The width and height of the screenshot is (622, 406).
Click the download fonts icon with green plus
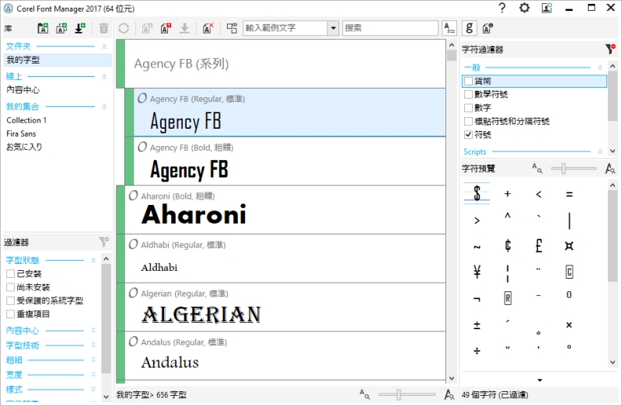[x=80, y=28]
